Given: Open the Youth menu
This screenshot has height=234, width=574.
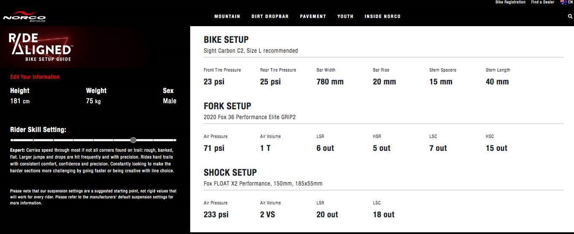Looking at the screenshot, I should 345,17.
